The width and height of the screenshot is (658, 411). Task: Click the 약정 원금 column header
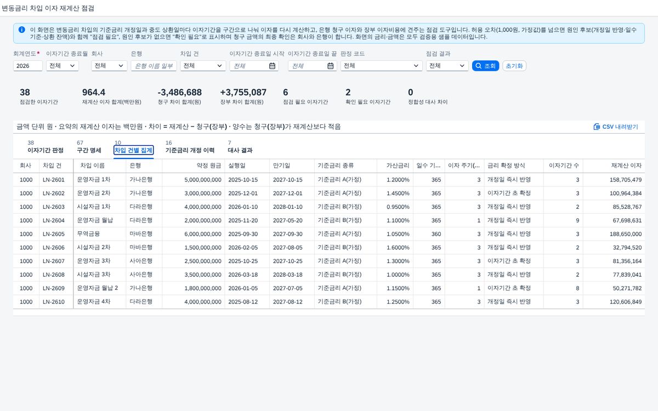pos(193,165)
